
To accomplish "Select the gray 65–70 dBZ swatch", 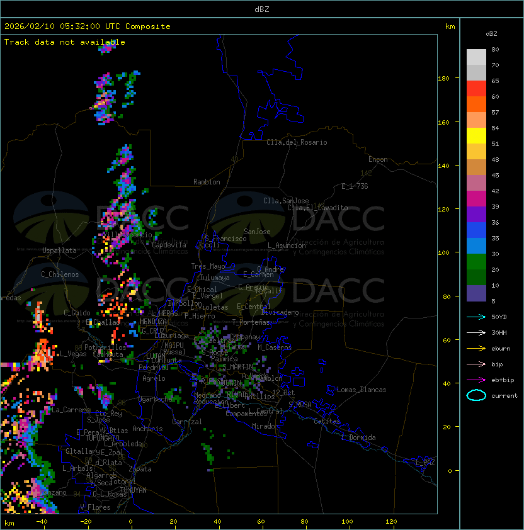I will click(x=476, y=72).
